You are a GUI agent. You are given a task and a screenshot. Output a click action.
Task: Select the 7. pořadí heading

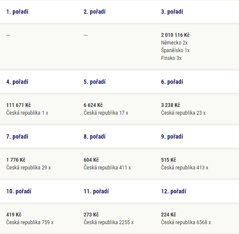tap(17, 136)
